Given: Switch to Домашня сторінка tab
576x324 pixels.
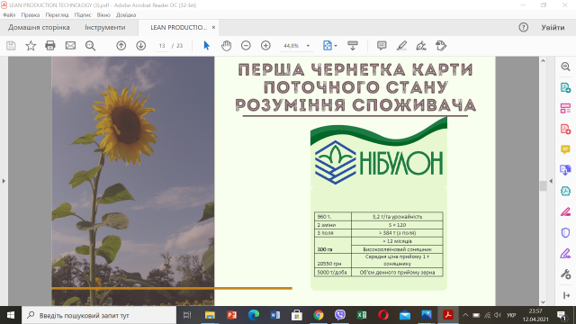Looking at the screenshot, I should (39, 28).
